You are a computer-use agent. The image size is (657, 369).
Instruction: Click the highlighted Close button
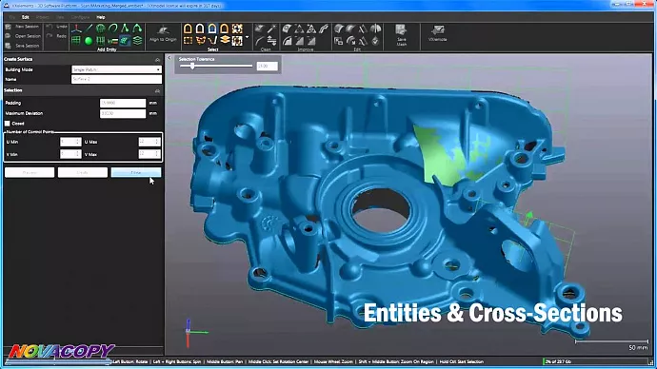tap(136, 172)
